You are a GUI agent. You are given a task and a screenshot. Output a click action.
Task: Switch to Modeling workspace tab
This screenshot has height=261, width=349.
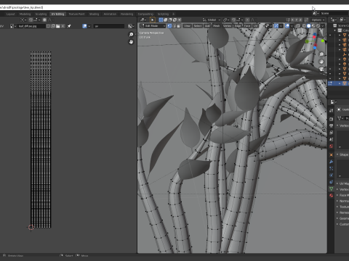point(25,14)
